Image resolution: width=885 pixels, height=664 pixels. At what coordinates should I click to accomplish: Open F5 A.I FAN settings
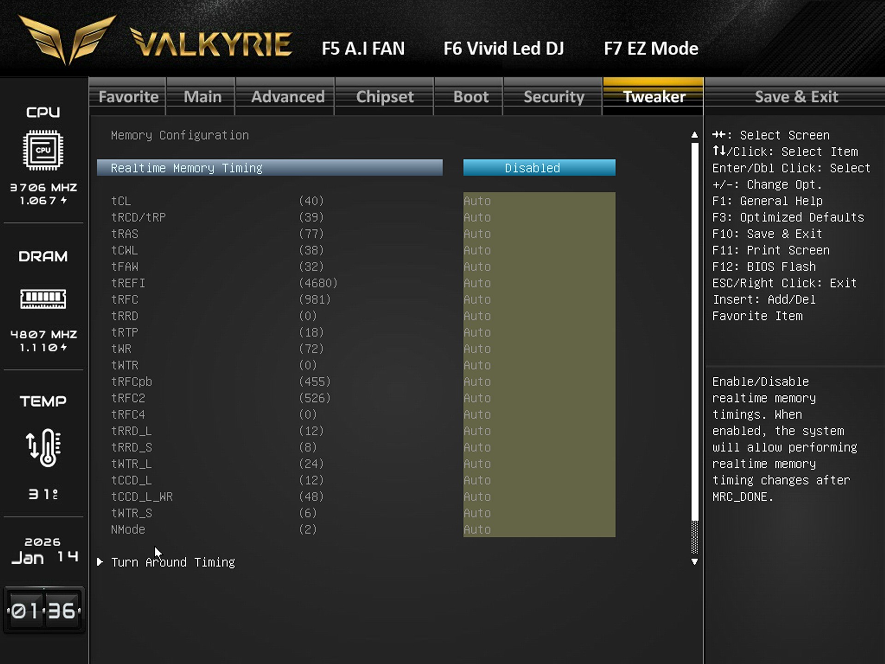[x=363, y=48]
